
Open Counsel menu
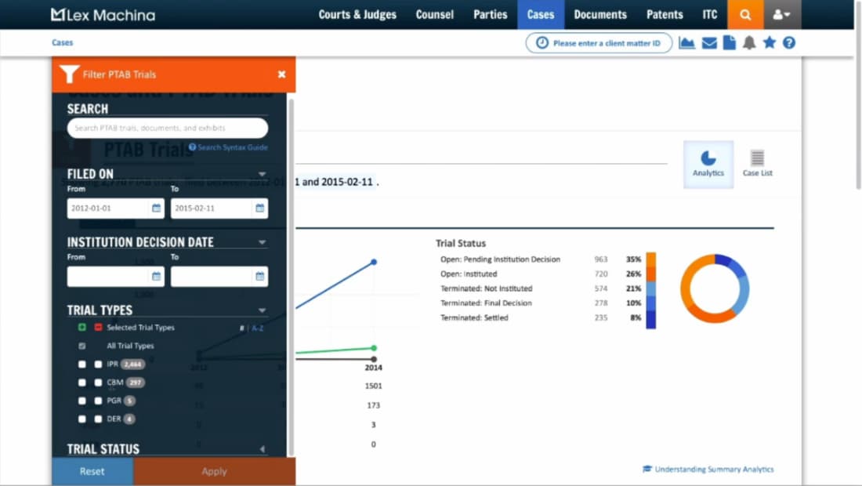click(x=434, y=15)
